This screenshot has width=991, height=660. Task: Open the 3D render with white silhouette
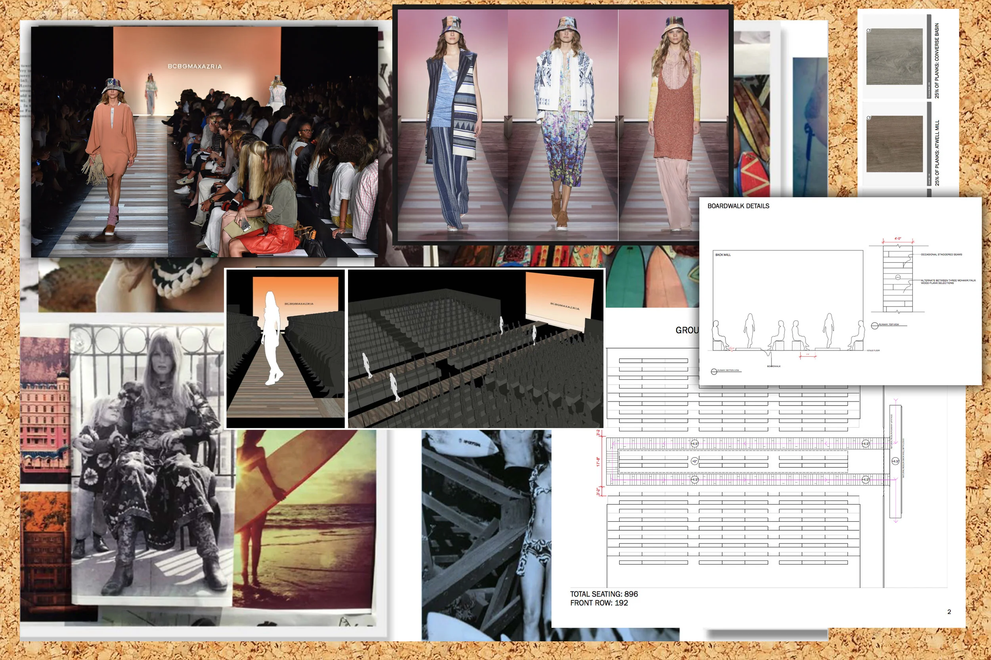coord(285,348)
